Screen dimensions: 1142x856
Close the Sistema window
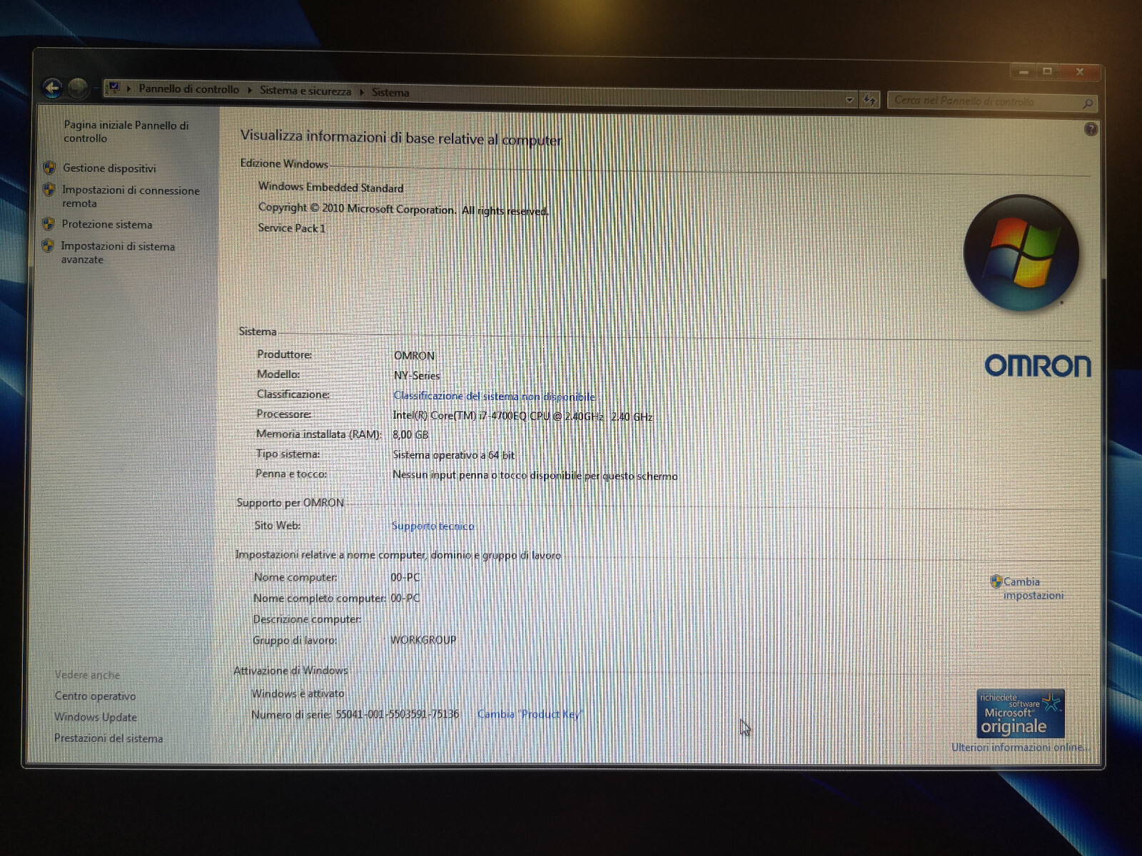[1080, 72]
